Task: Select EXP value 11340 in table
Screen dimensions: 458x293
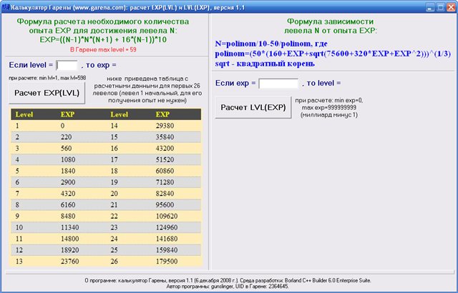Action: pyautogui.click(x=70, y=227)
